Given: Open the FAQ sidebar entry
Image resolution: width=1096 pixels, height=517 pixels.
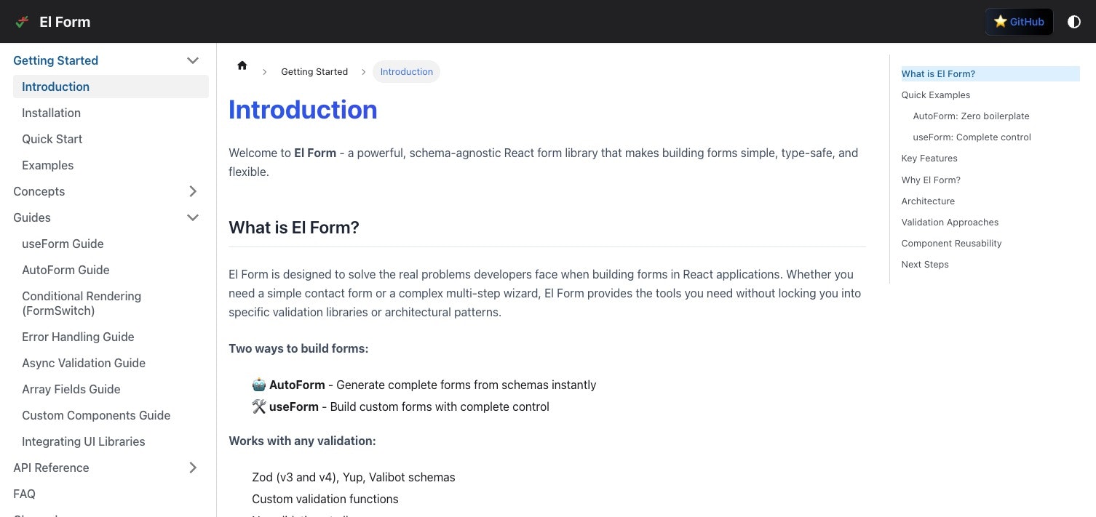Looking at the screenshot, I should (24, 494).
